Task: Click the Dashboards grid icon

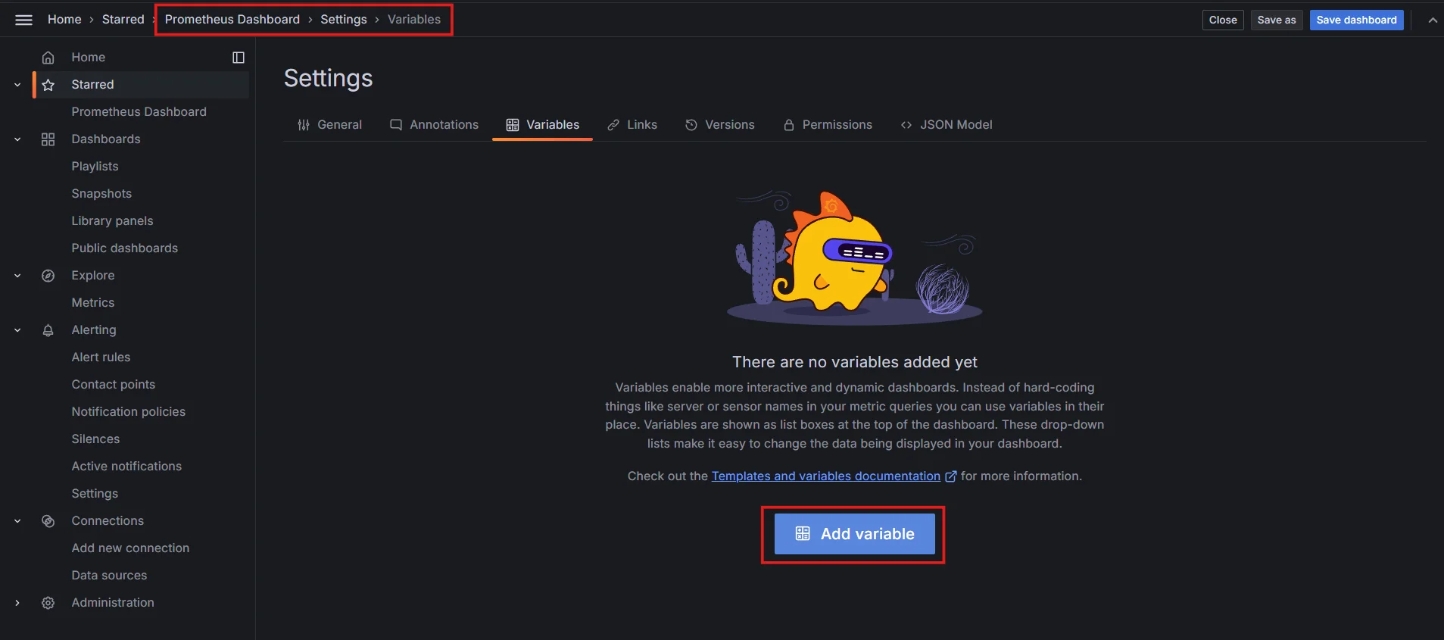Action: (48, 139)
